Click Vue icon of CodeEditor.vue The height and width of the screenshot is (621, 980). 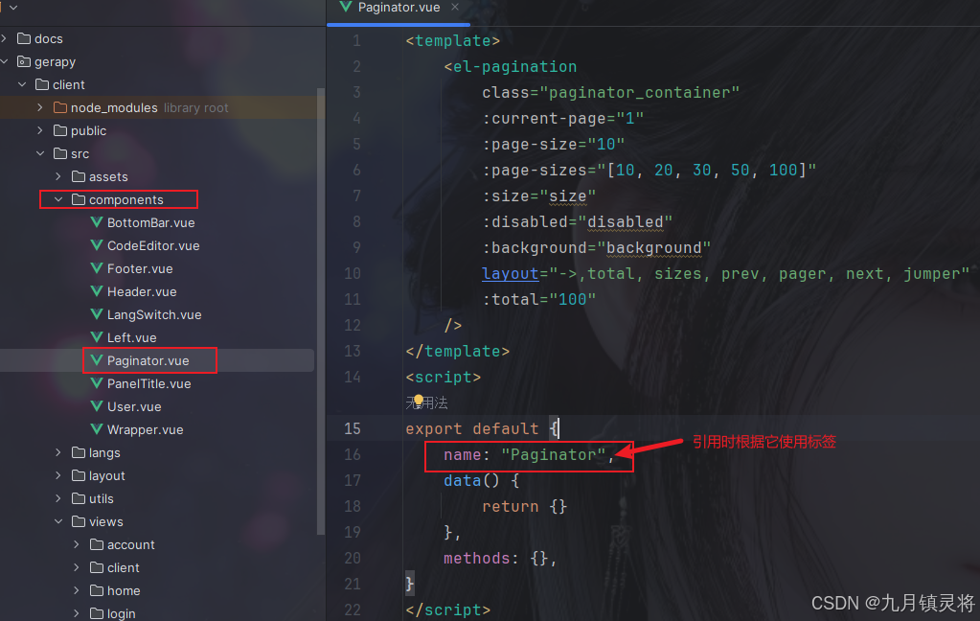point(96,245)
